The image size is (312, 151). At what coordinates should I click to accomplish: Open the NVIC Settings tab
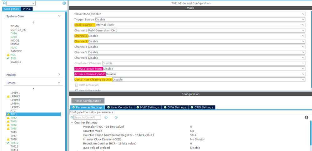point(148,107)
